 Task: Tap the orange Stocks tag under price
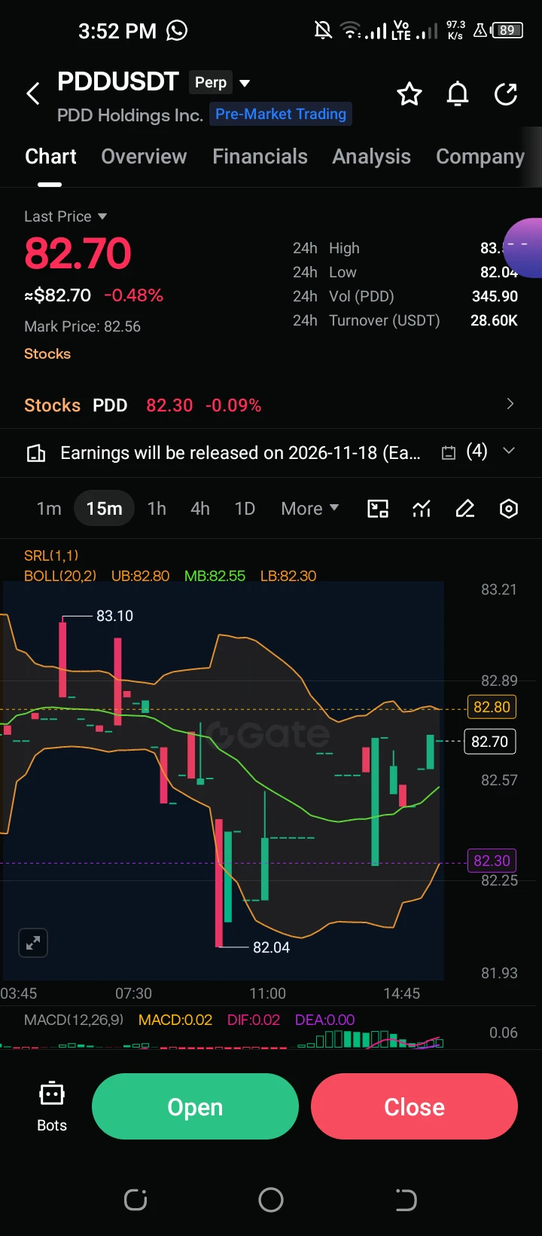47,353
